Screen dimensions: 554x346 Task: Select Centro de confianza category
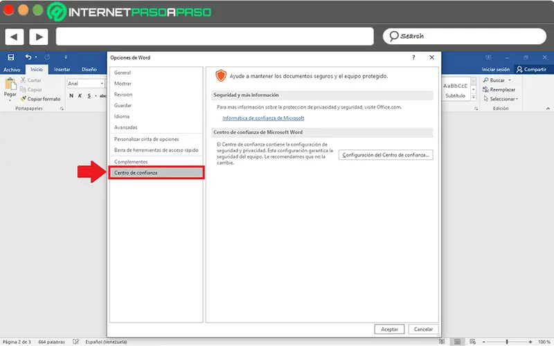157,172
